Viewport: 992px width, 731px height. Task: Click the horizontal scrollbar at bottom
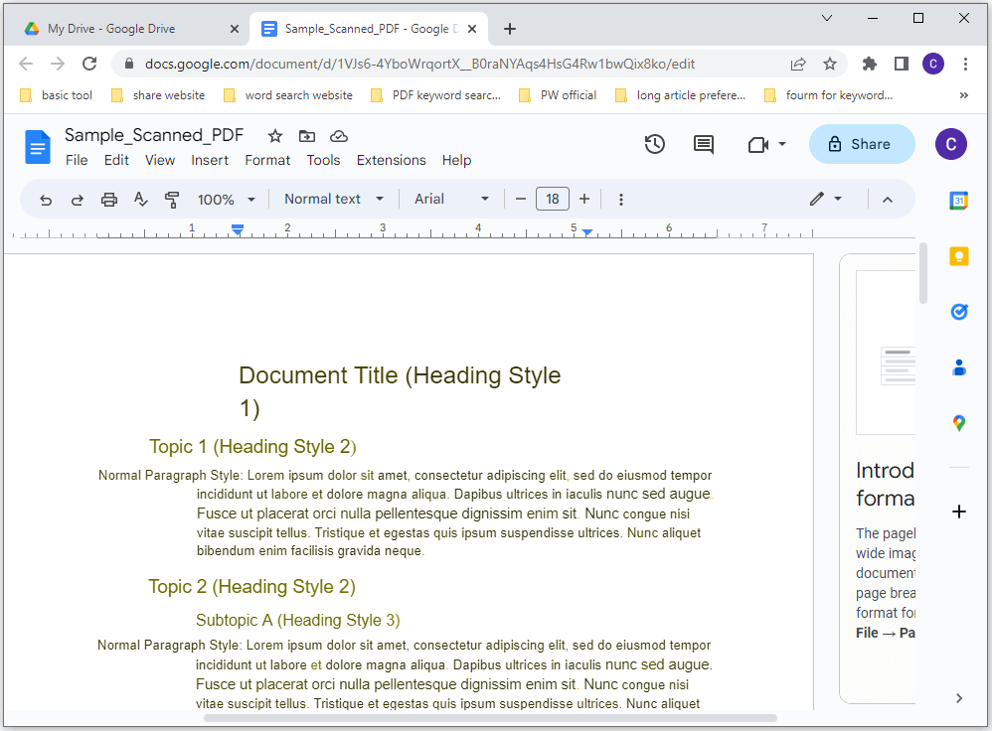tap(490, 718)
